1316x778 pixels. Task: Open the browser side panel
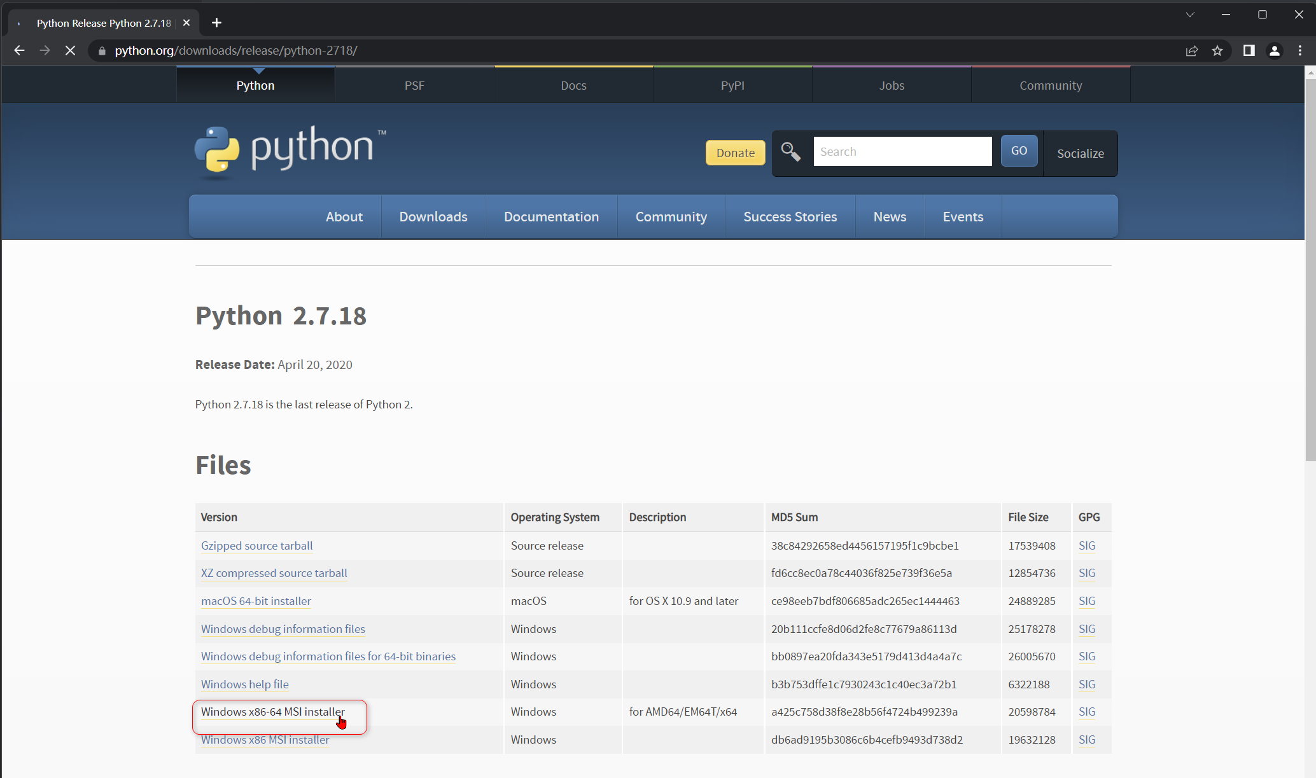(x=1249, y=50)
